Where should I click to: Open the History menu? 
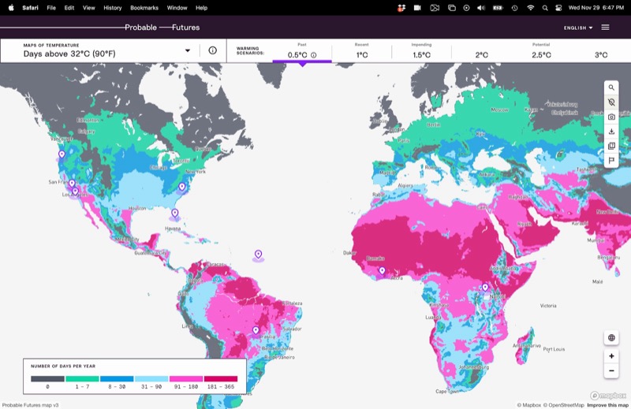coord(112,8)
